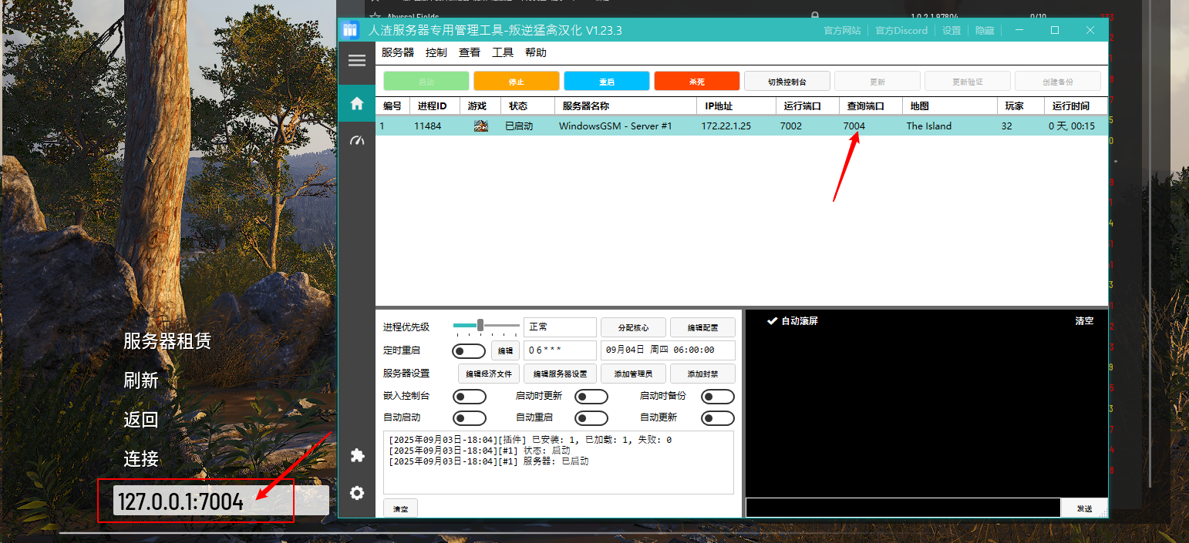Click the 发送 send button
Screen dimensions: 1189x543
(x=1085, y=508)
